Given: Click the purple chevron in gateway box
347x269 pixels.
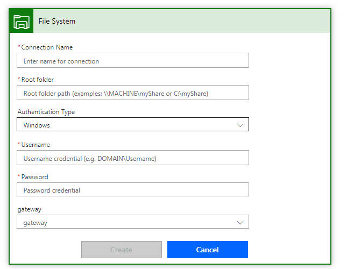Looking at the screenshot, I should (x=240, y=222).
